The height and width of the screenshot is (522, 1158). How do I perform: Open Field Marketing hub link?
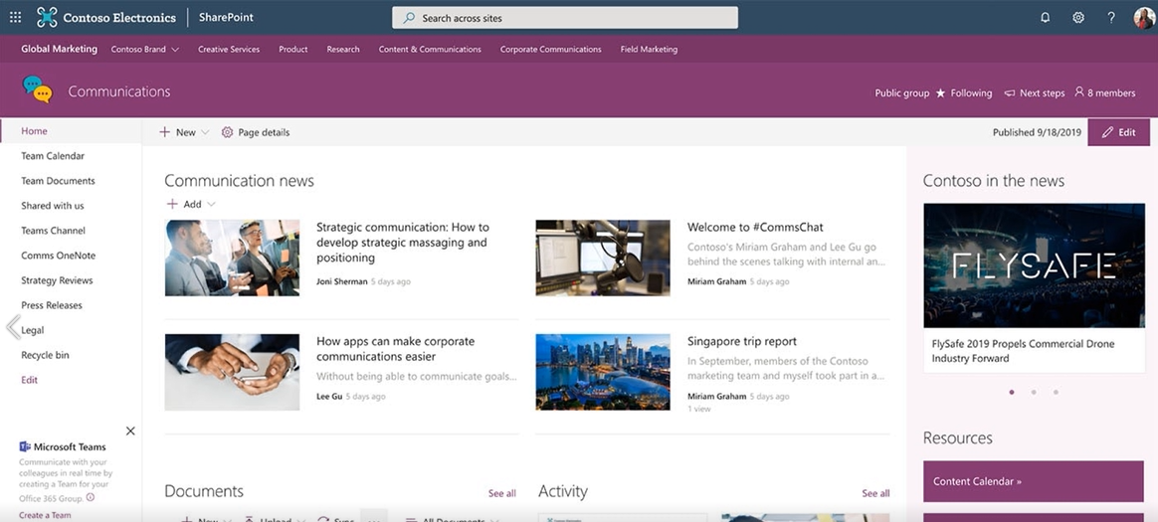pos(650,50)
